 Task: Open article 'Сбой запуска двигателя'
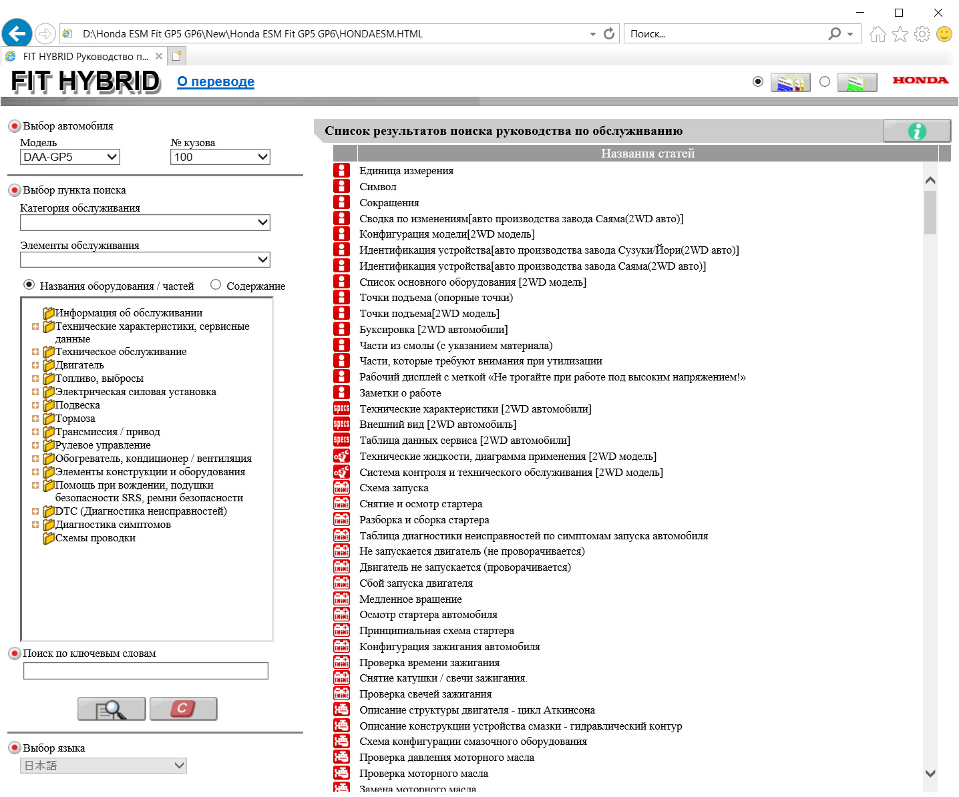[x=416, y=583]
